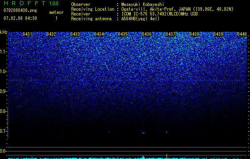Image resolution: width=250 pixels, height=159 pixels.
Task: Click the 0432 time marker
Action: [x=51, y=34]
